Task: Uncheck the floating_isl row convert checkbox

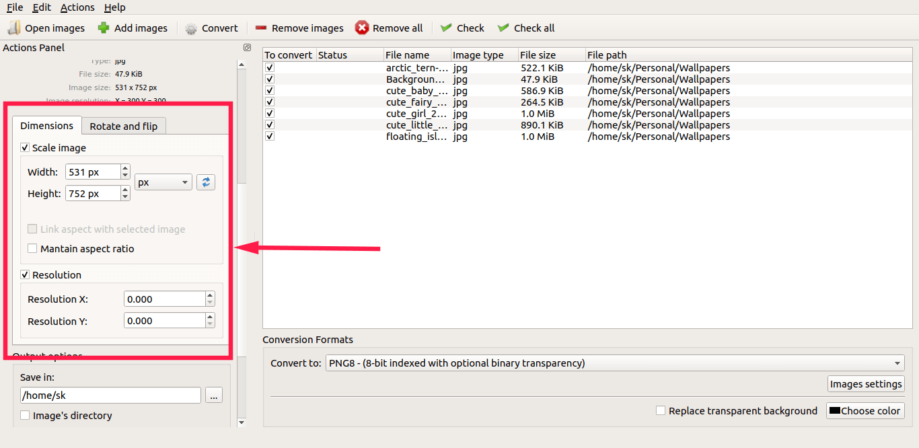Action: coord(270,136)
